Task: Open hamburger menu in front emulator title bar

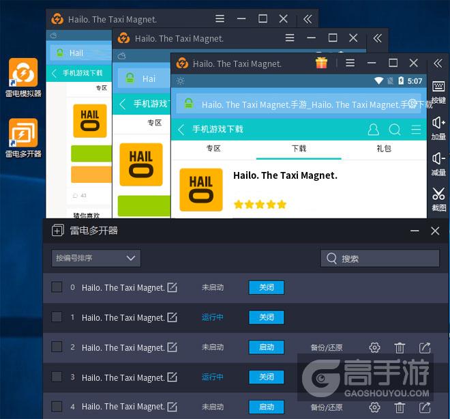Action: pos(350,63)
